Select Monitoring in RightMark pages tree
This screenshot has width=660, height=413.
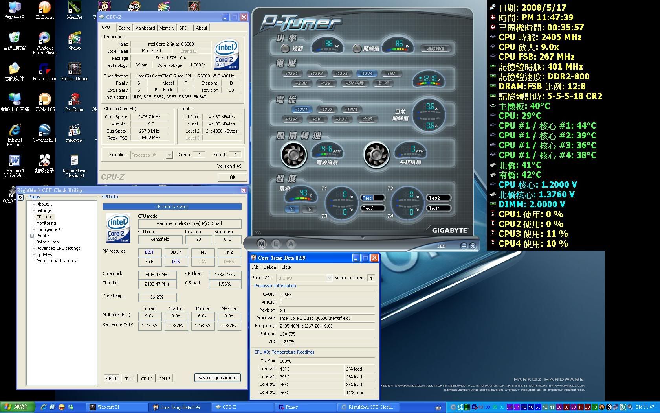[46, 223]
